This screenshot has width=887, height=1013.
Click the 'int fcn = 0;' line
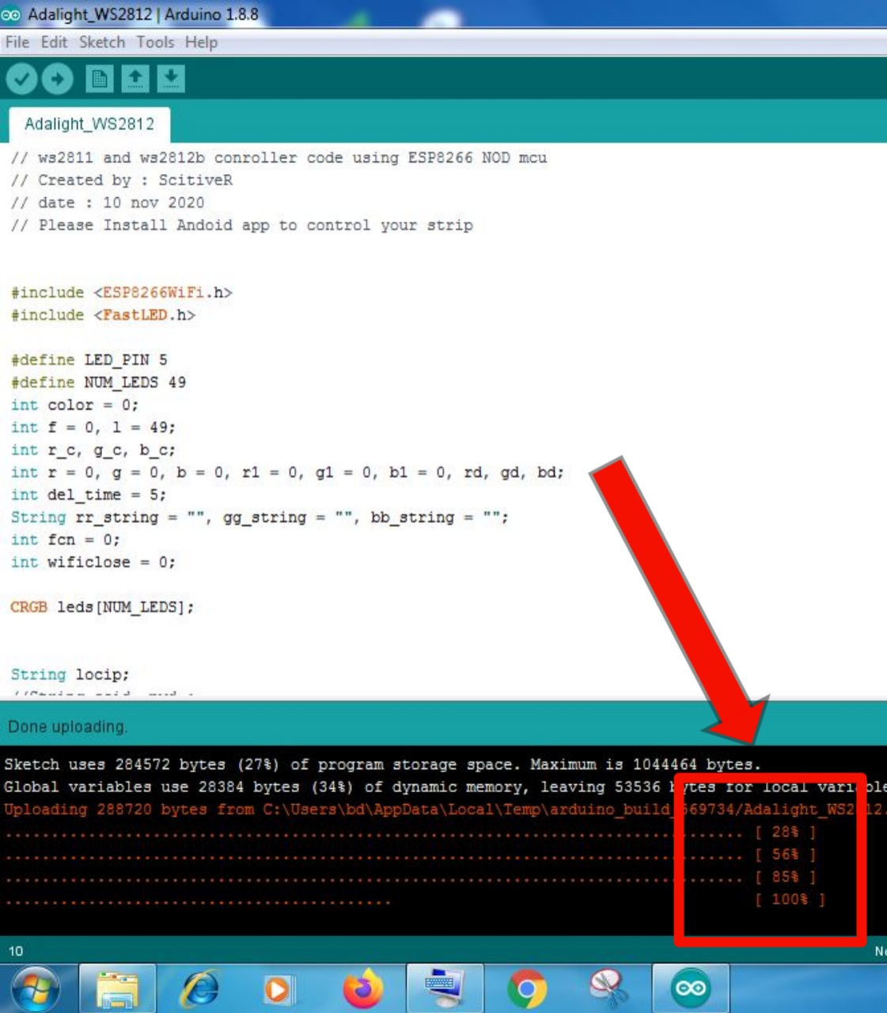pyautogui.click(x=66, y=540)
